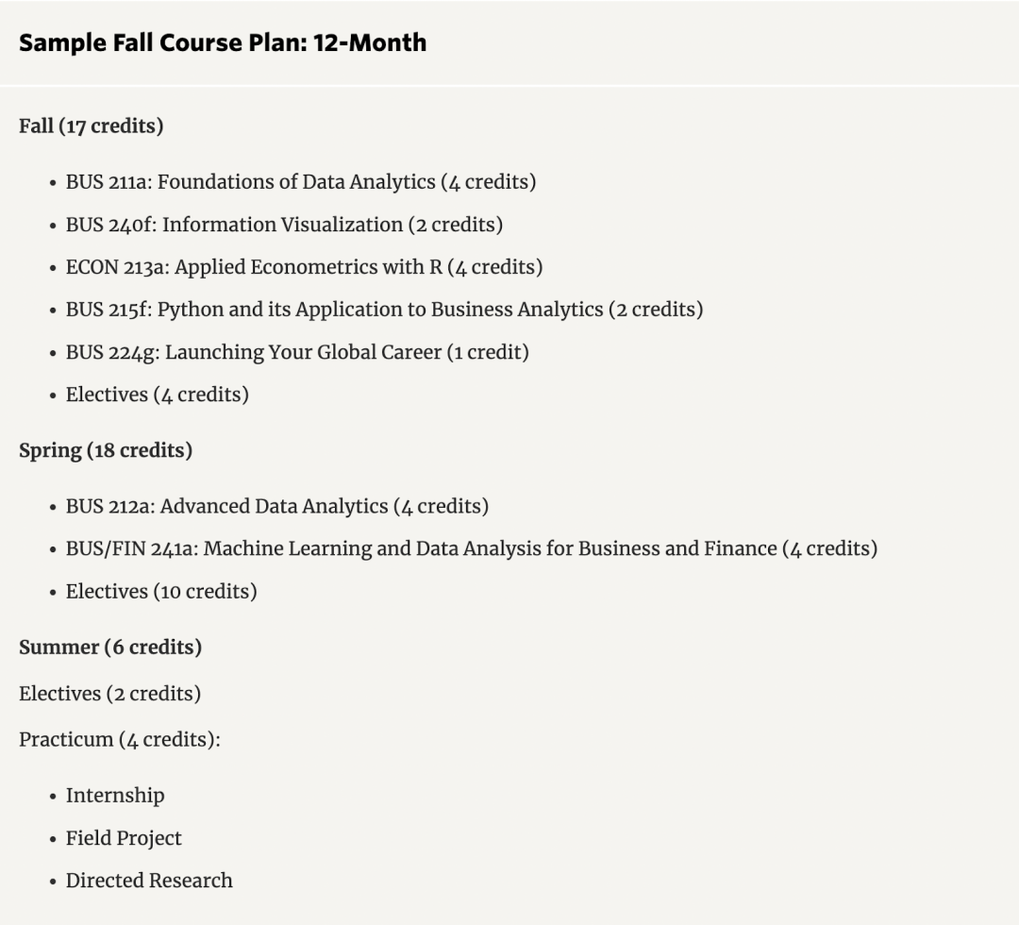Select the Directed Research list item
Viewport: 1019px width, 925px height.
[x=148, y=881]
